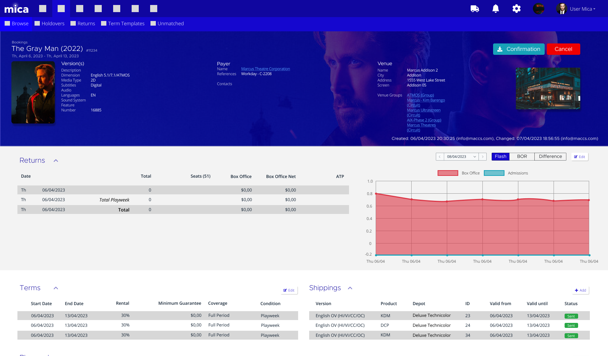Open settings via the gear icon

tap(517, 9)
